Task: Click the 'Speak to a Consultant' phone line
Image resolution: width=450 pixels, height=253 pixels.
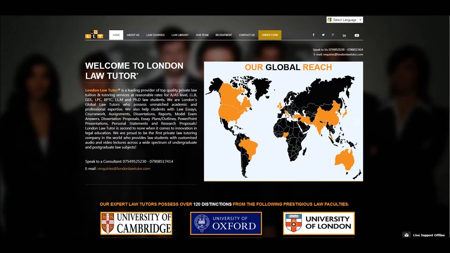Action: (129, 162)
